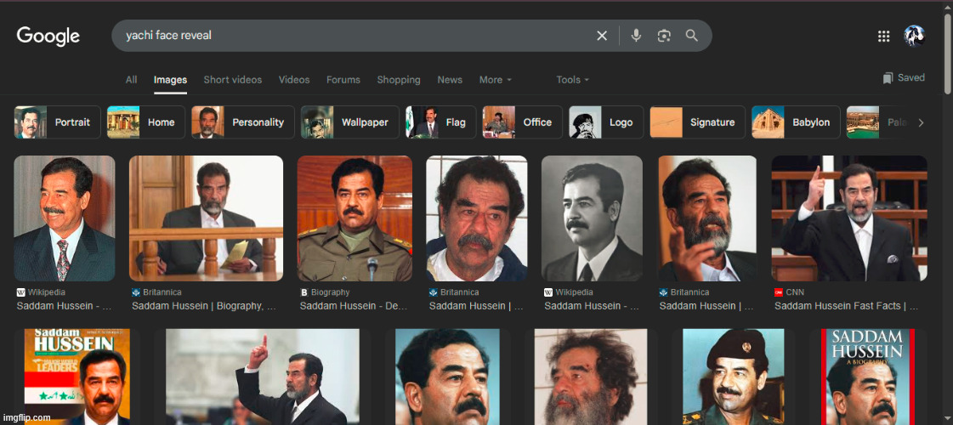Viewport: 953px width, 425px height.
Task: Open the News tab
Action: (450, 80)
